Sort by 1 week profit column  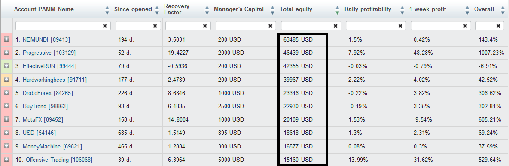pyautogui.click(x=467, y=10)
